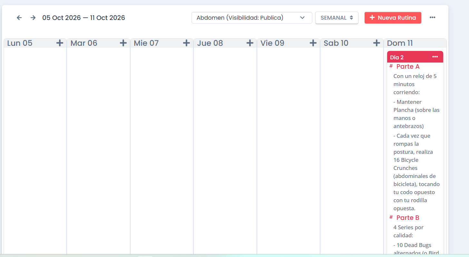Viewport: 469px width, 257px height.
Task: Open the Abdomen program dropdown
Action: [x=252, y=18]
